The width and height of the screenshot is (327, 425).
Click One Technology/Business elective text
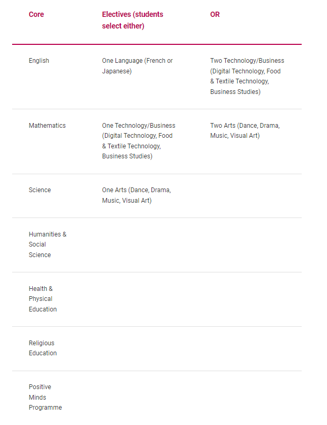tap(139, 141)
